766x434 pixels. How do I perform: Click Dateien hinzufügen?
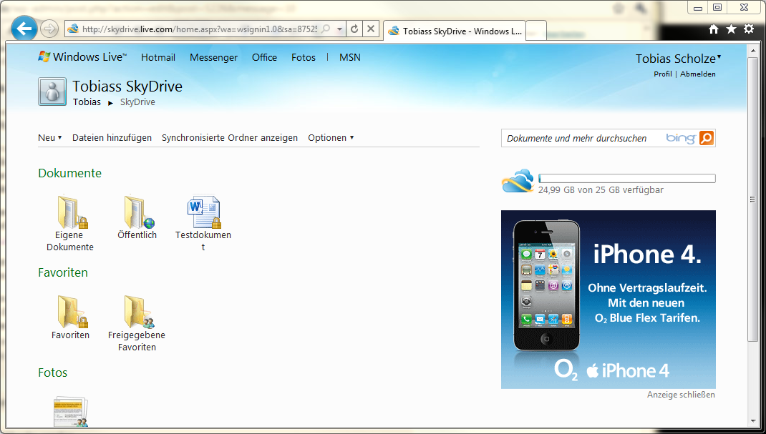(112, 137)
